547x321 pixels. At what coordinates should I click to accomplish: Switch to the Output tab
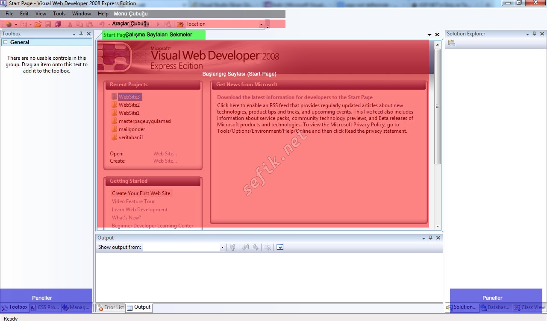tap(139, 307)
